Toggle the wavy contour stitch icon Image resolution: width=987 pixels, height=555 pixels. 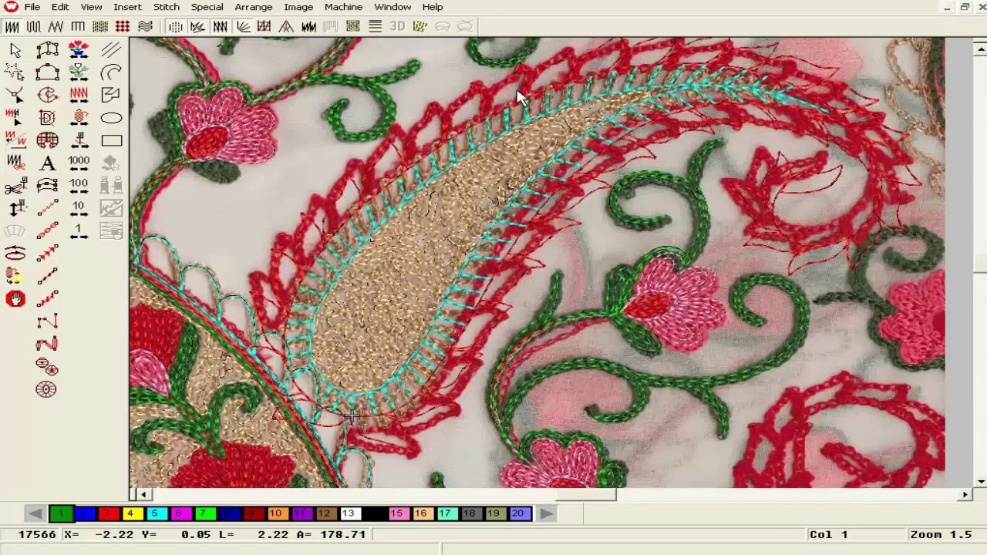145,27
